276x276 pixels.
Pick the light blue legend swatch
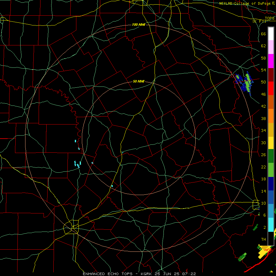271,211
